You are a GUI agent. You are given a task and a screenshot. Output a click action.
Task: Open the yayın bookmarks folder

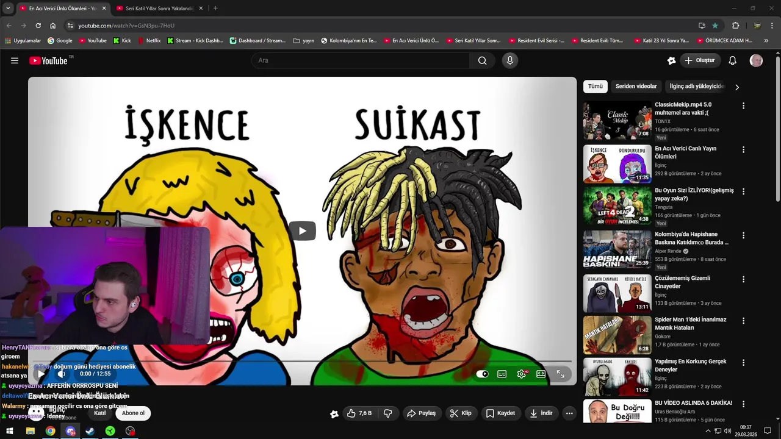(x=304, y=41)
